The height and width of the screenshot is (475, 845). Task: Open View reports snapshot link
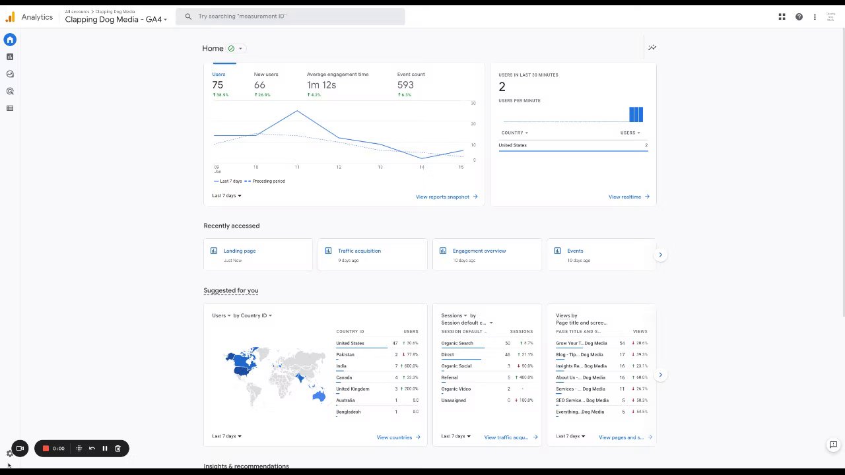[x=446, y=197]
